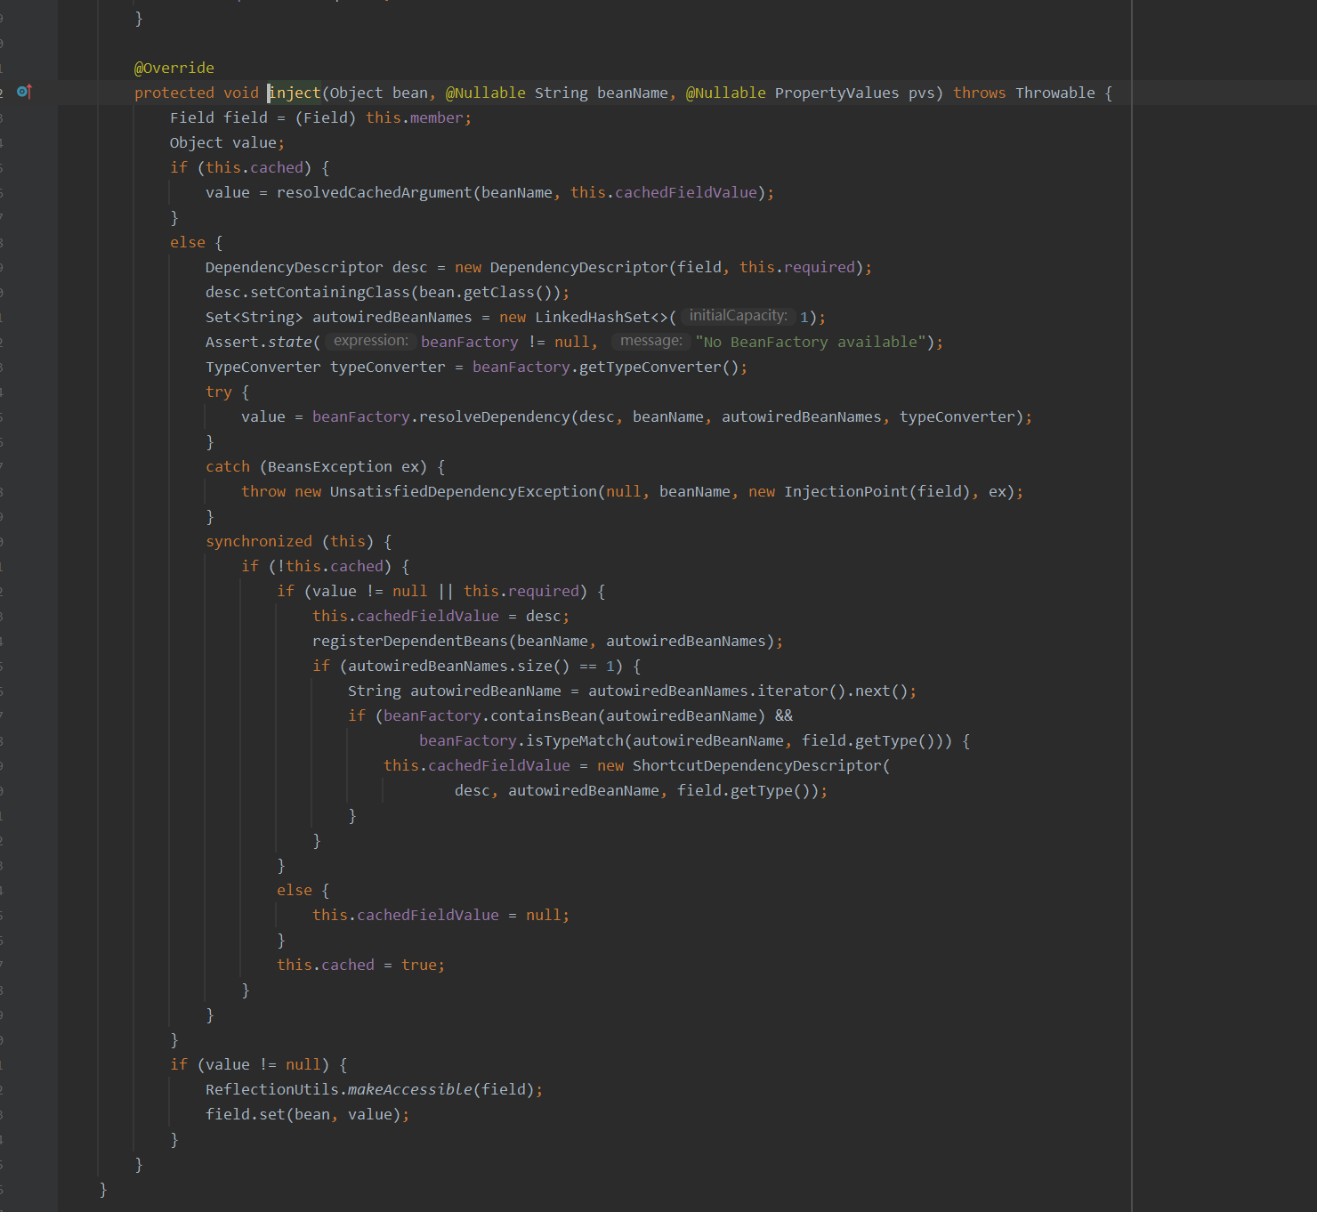Click the 'Object value;' declaration
The image size is (1317, 1212).
pyautogui.click(x=228, y=142)
